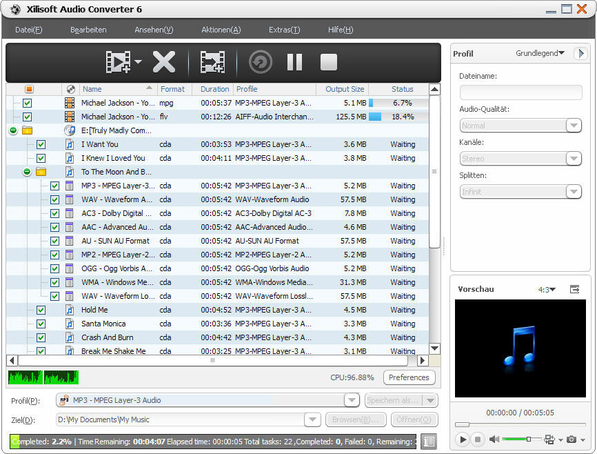Uncheck the Michael Jackson mpg file
Viewport: 597px width, 454px height.
tap(28, 102)
